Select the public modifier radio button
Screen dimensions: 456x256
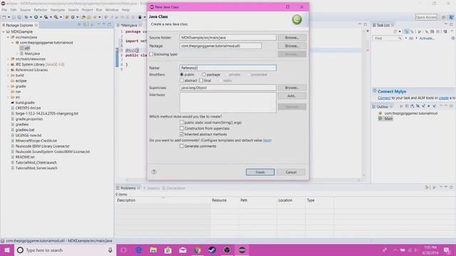pyautogui.click(x=182, y=75)
